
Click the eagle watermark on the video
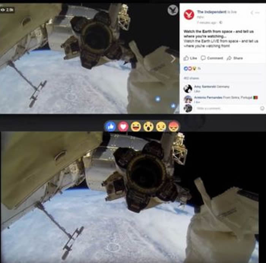click(173, 10)
